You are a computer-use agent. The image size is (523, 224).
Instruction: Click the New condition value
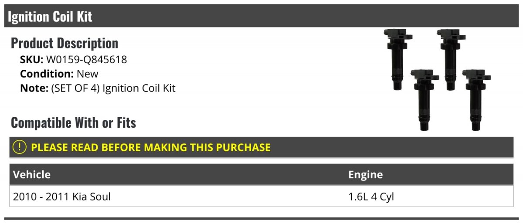88,74
